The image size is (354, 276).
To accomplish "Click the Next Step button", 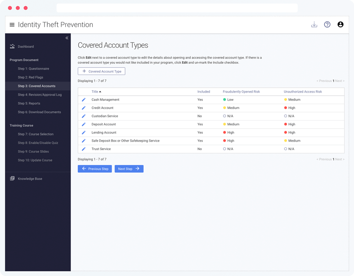I will pos(129,169).
